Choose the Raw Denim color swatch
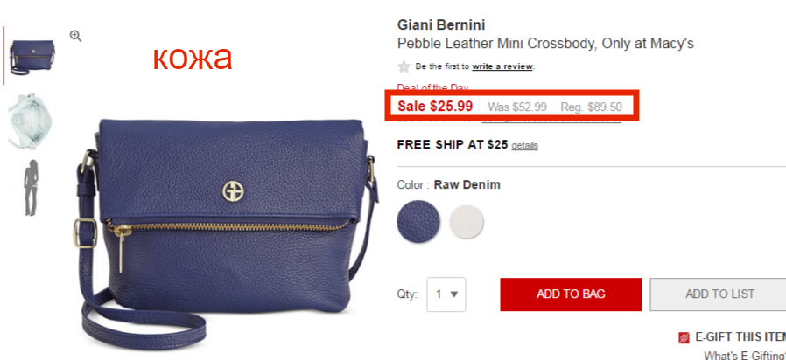Viewport: 786px width, 360px height. pos(418,222)
